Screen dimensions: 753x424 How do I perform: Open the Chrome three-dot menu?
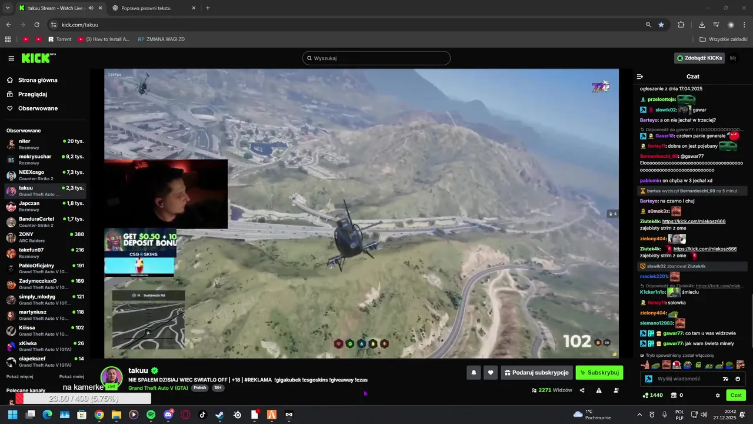click(745, 25)
